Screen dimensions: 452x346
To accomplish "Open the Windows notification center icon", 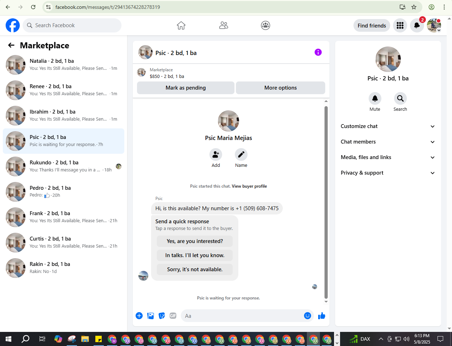I will pos(440,339).
